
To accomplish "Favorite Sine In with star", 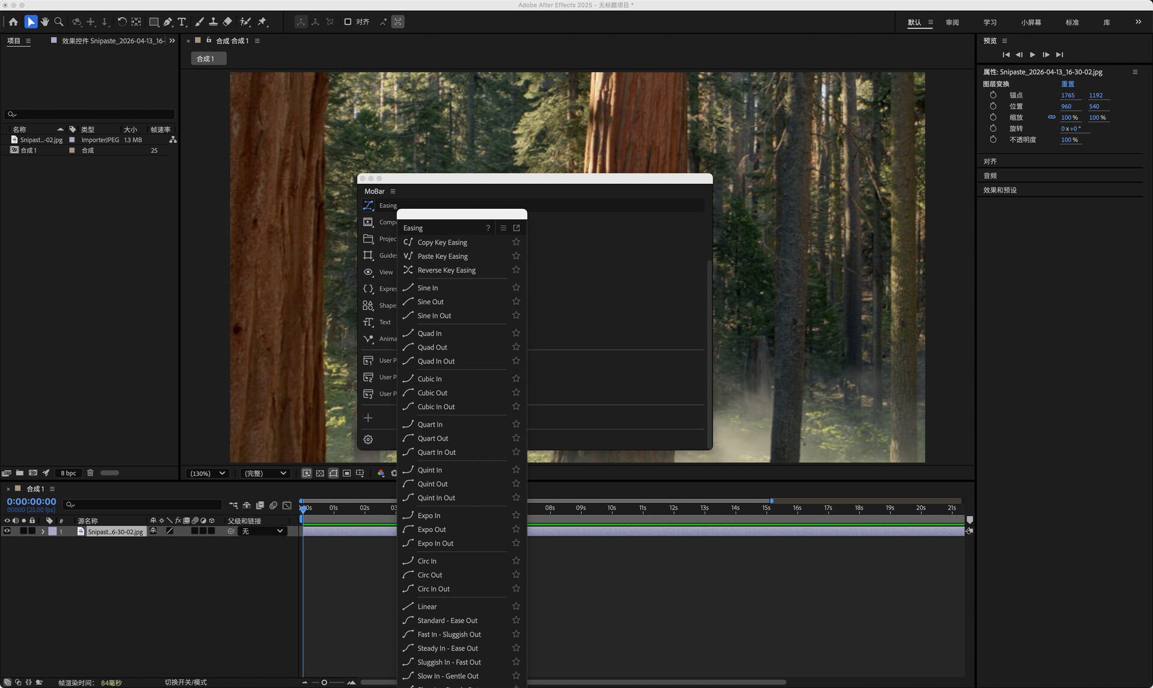I will pos(516,288).
